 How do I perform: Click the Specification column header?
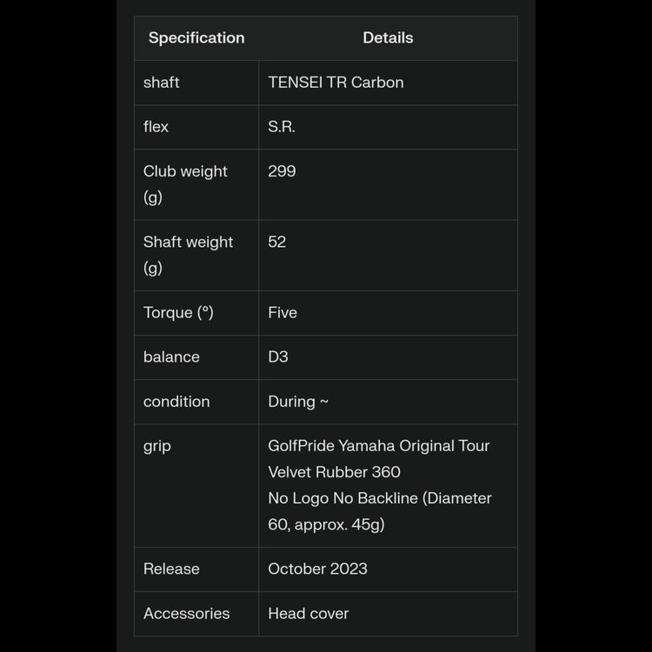(196, 38)
